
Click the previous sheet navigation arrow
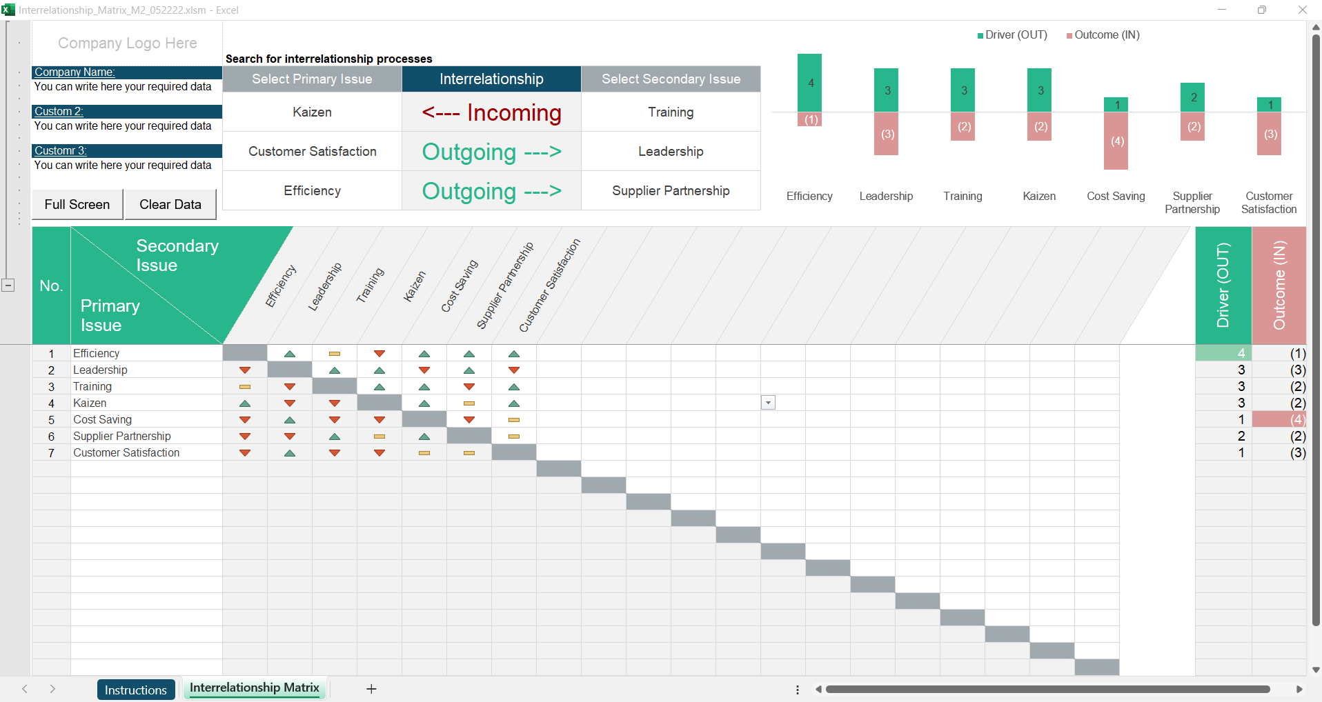click(25, 689)
